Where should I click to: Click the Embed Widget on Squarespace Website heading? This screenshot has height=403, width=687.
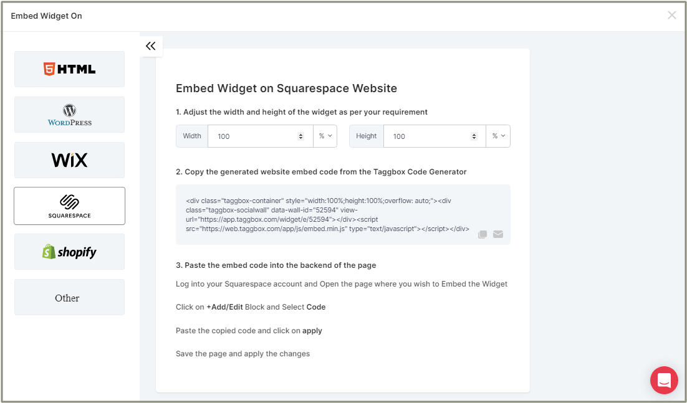pos(286,88)
